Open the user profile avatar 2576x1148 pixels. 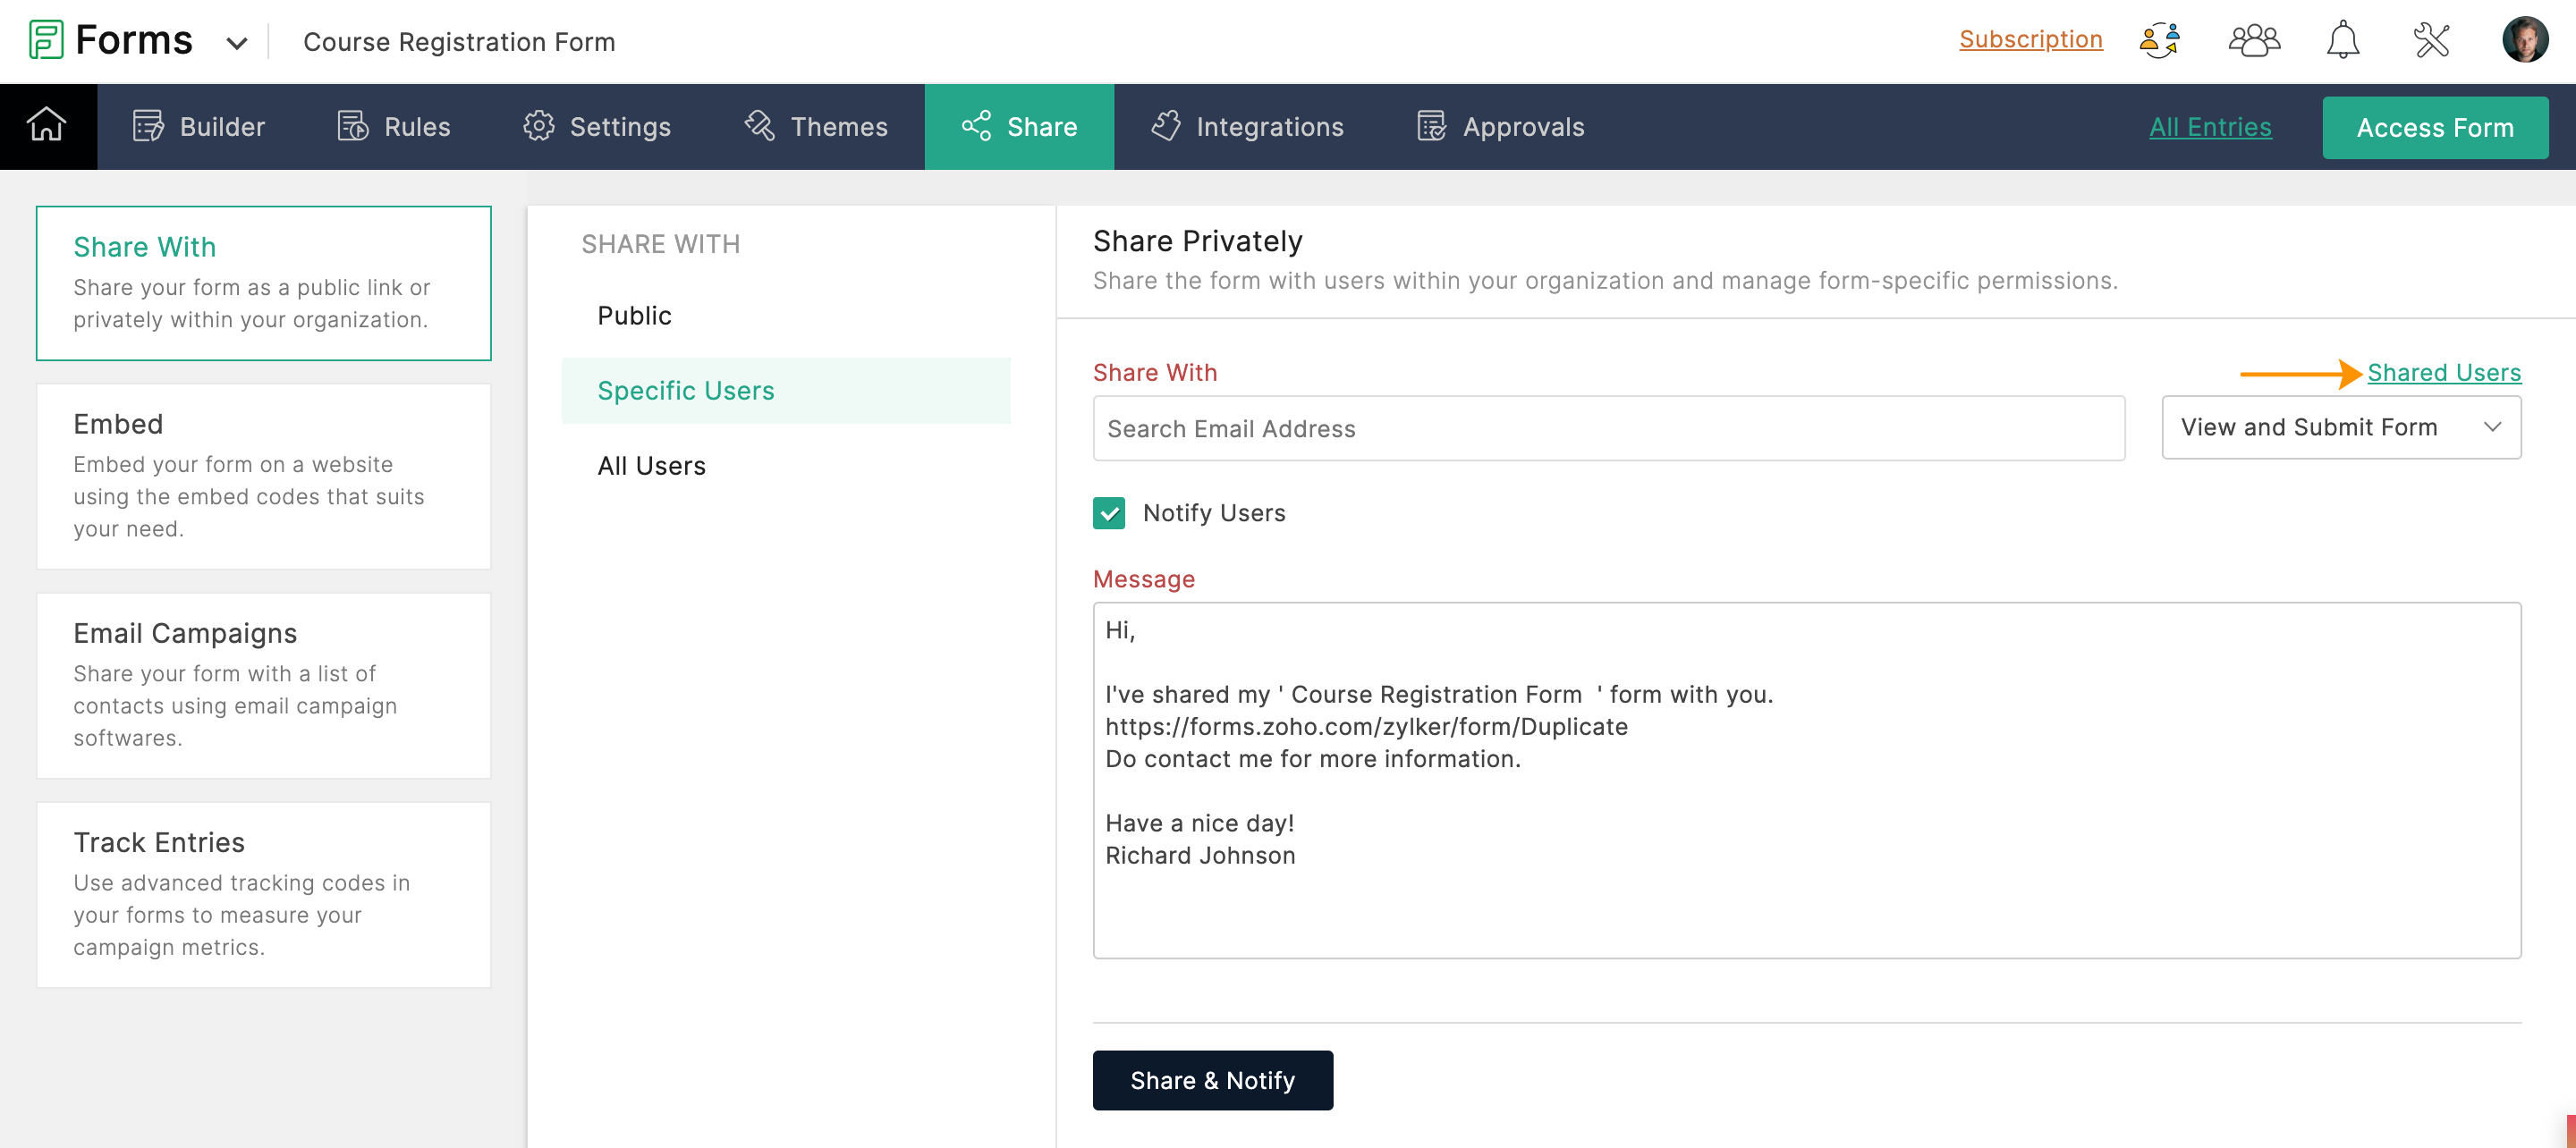2524,41
